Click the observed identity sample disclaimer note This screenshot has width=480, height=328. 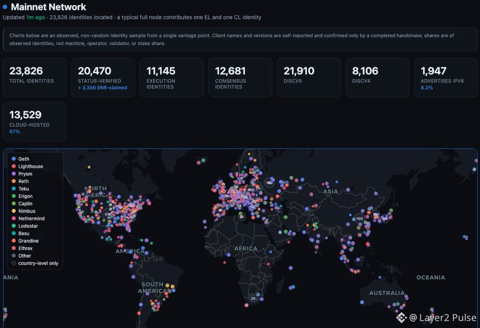pyautogui.click(x=240, y=40)
